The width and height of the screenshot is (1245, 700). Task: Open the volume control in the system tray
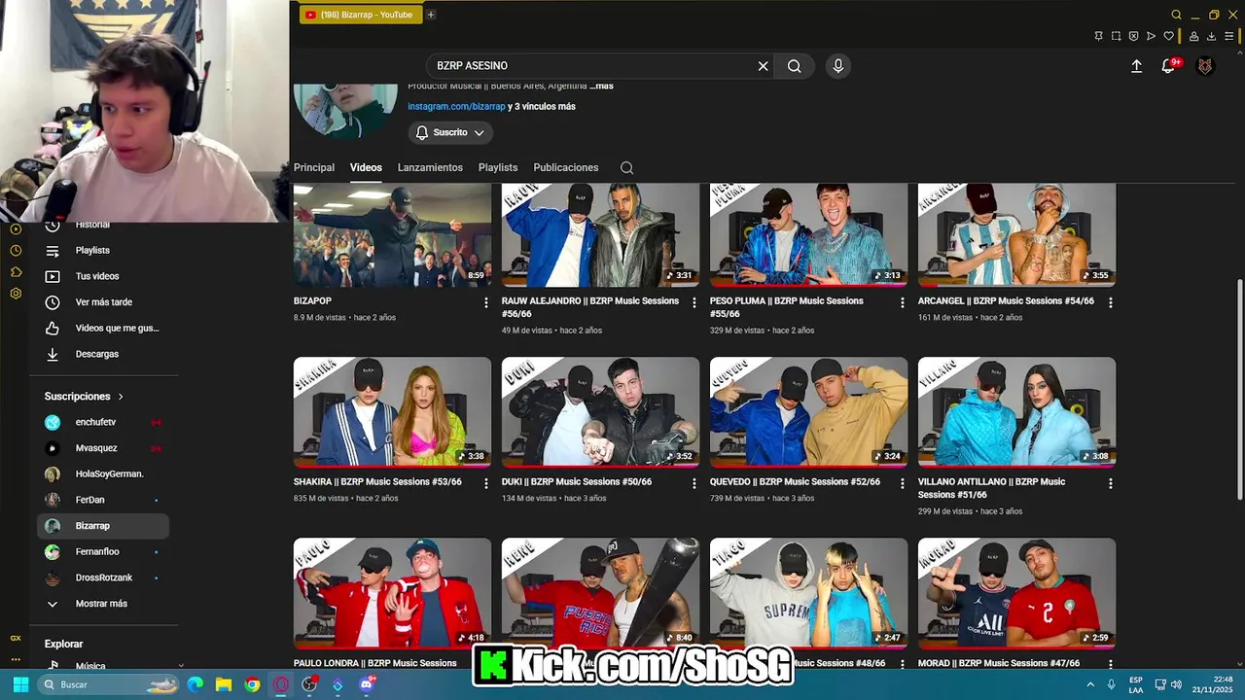1176,684
